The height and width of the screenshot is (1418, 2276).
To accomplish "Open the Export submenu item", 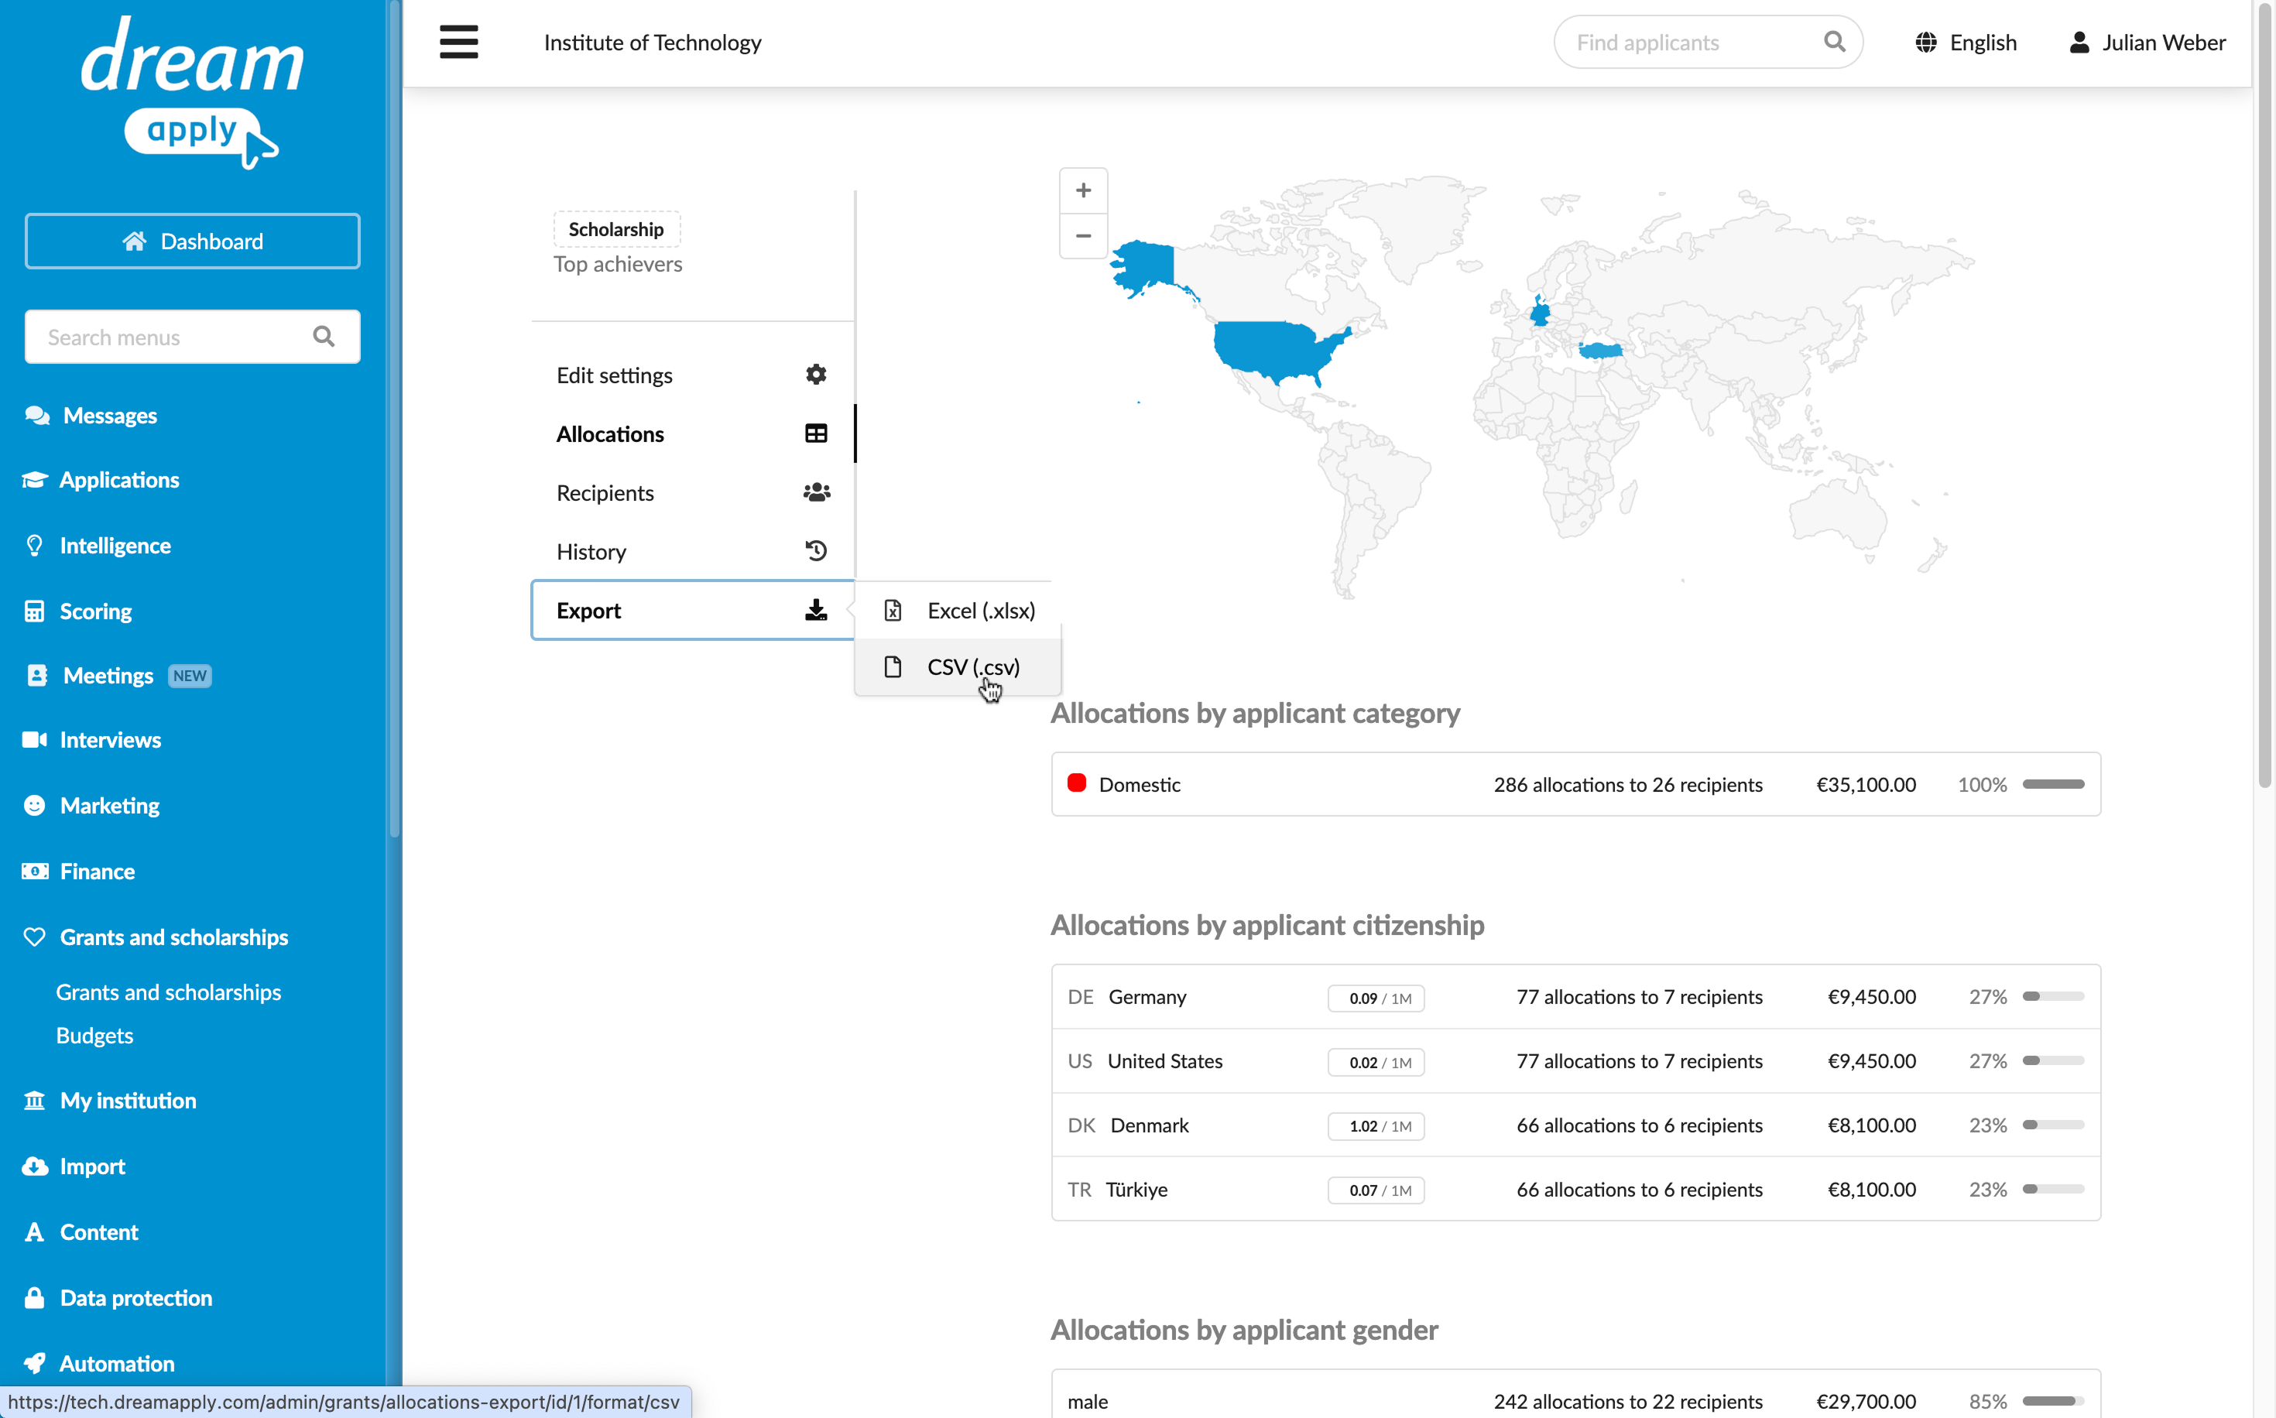I will [692, 611].
